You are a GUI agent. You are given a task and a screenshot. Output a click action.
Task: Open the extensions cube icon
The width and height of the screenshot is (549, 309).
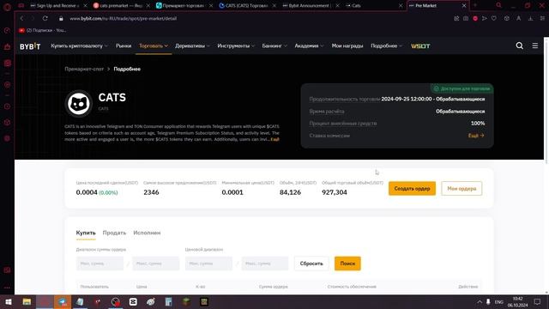click(507, 18)
